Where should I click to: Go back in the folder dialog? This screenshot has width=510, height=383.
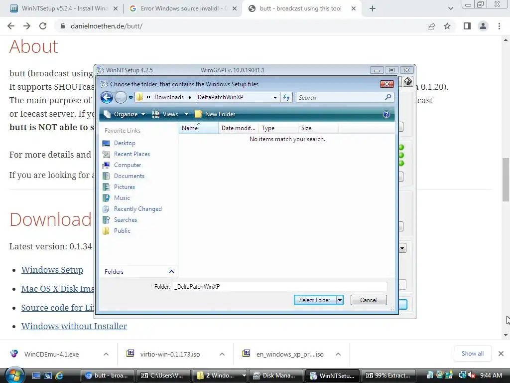[x=107, y=97]
